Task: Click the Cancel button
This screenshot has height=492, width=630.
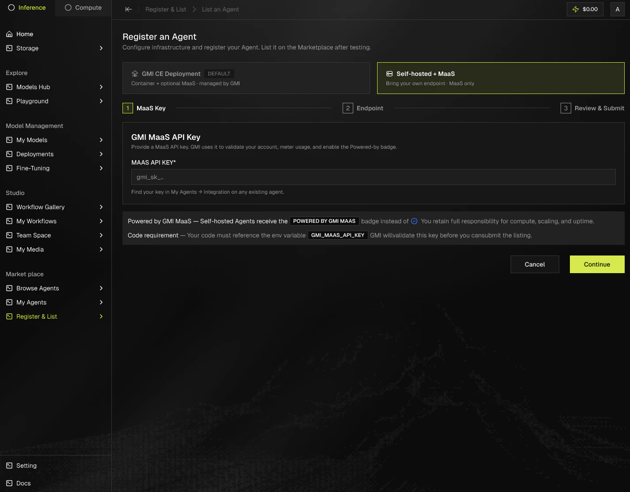Action: [535, 264]
